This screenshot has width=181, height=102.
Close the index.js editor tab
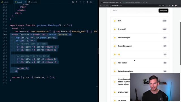(25, 2)
